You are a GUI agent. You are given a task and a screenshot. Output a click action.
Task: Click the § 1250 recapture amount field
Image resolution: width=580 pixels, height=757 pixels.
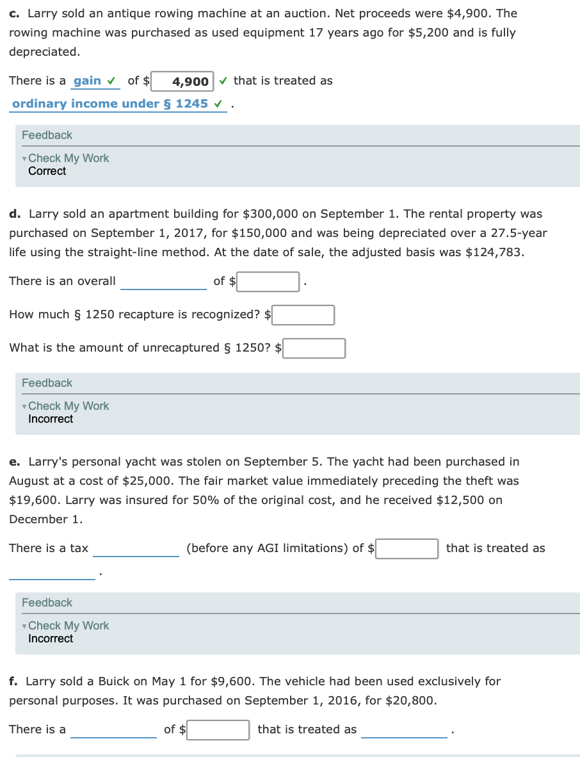click(303, 314)
